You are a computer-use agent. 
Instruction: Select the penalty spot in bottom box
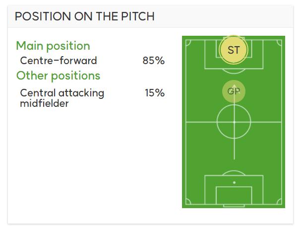pyautogui.click(x=235, y=182)
